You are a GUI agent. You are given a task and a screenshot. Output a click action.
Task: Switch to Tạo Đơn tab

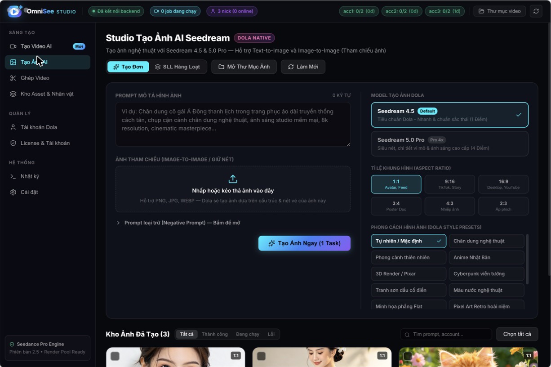tap(128, 67)
